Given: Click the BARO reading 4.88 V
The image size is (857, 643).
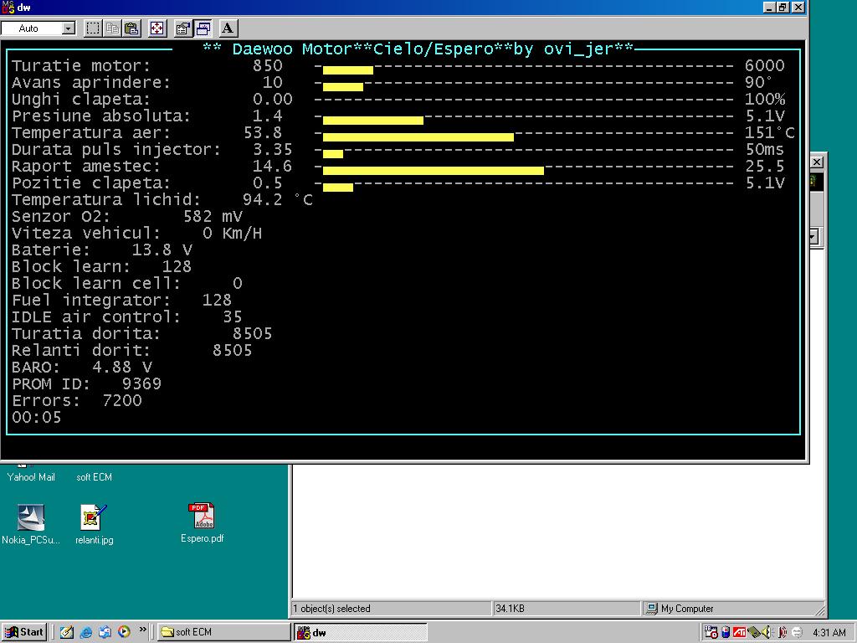Looking at the screenshot, I should coord(122,367).
